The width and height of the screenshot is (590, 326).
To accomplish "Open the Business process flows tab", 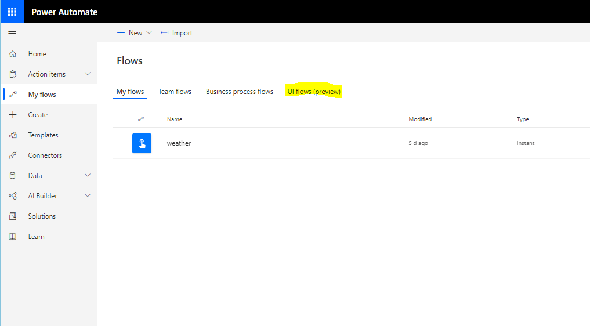I will click(240, 92).
